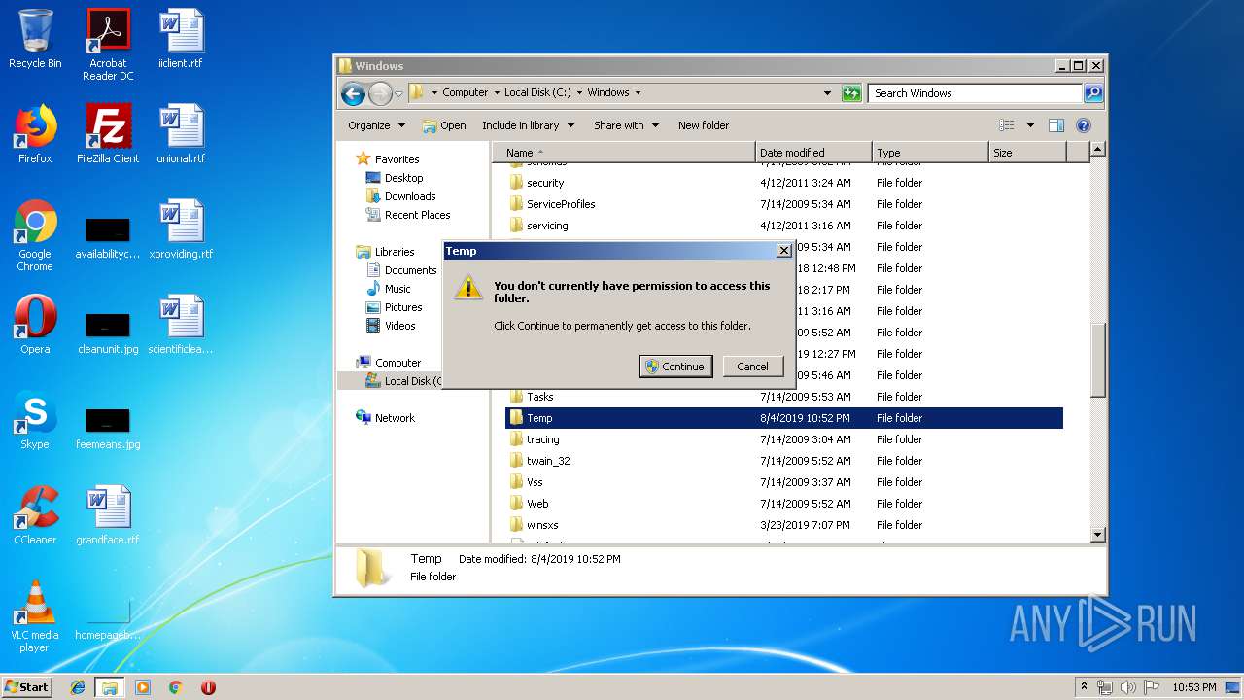This screenshot has height=700, width=1244.
Task: Open the Organize menu
Action: pyautogui.click(x=376, y=125)
